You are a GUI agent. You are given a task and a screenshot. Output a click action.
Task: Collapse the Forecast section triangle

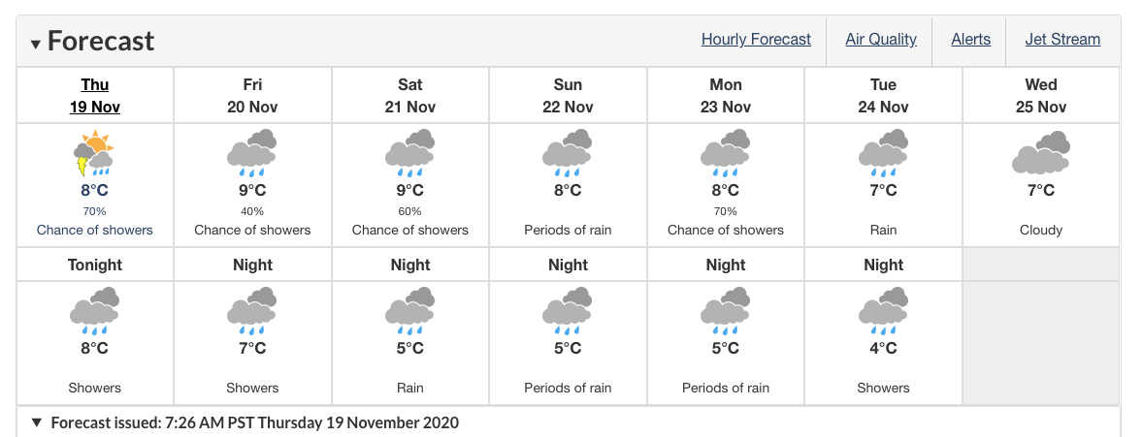36,45
